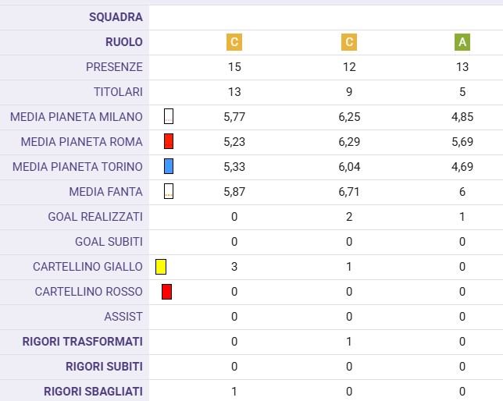
Task: Click the blue Media Pianeta Torino card icon
Action: click(x=169, y=166)
